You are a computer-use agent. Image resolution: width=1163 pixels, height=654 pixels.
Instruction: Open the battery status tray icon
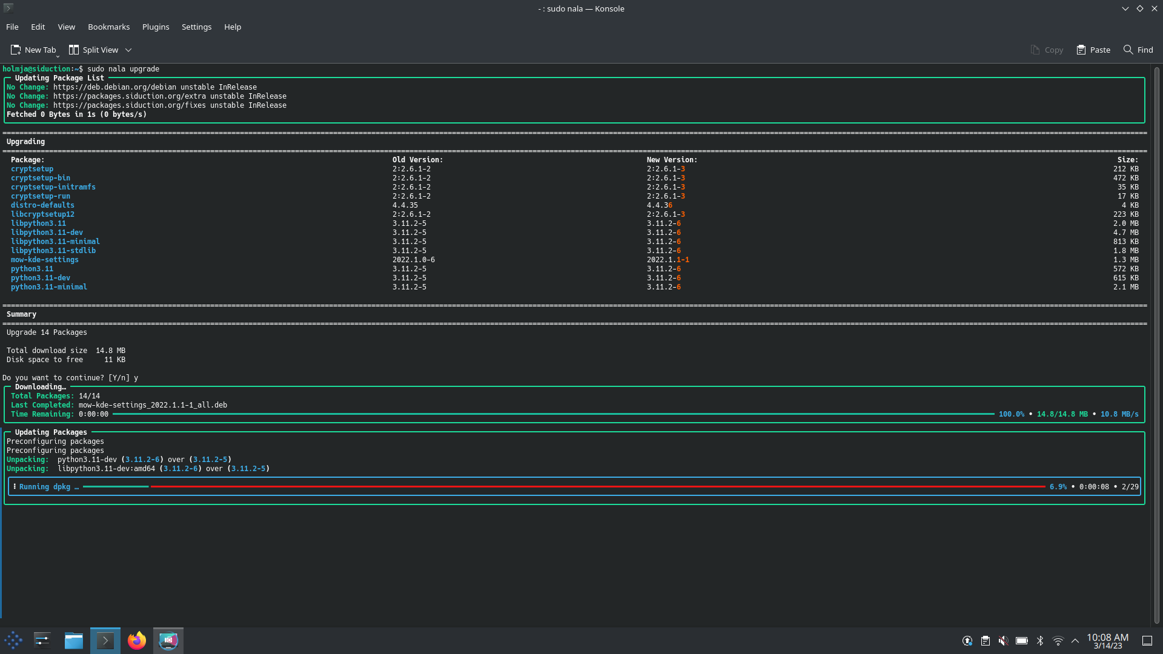pyautogui.click(x=1022, y=641)
